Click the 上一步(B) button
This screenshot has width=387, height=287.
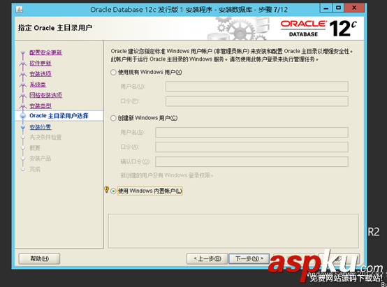point(207,258)
